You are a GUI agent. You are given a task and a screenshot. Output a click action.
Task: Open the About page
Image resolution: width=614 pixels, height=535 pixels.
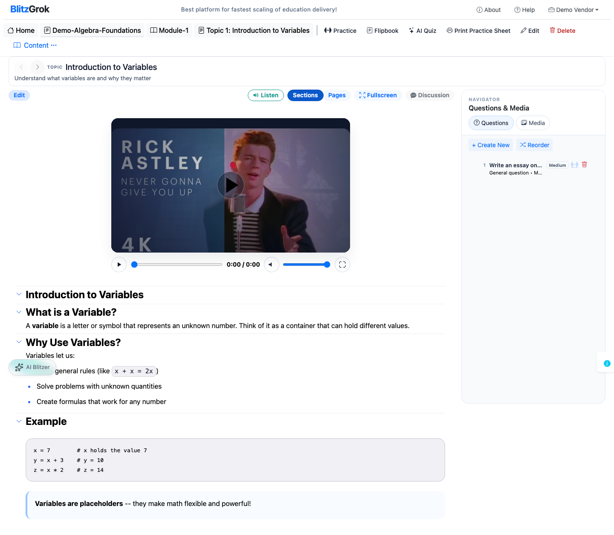tap(489, 10)
